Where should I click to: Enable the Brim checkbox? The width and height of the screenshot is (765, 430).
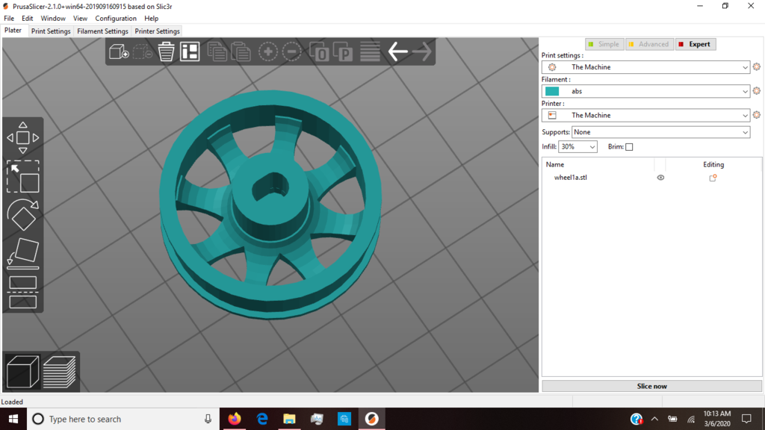(628, 146)
